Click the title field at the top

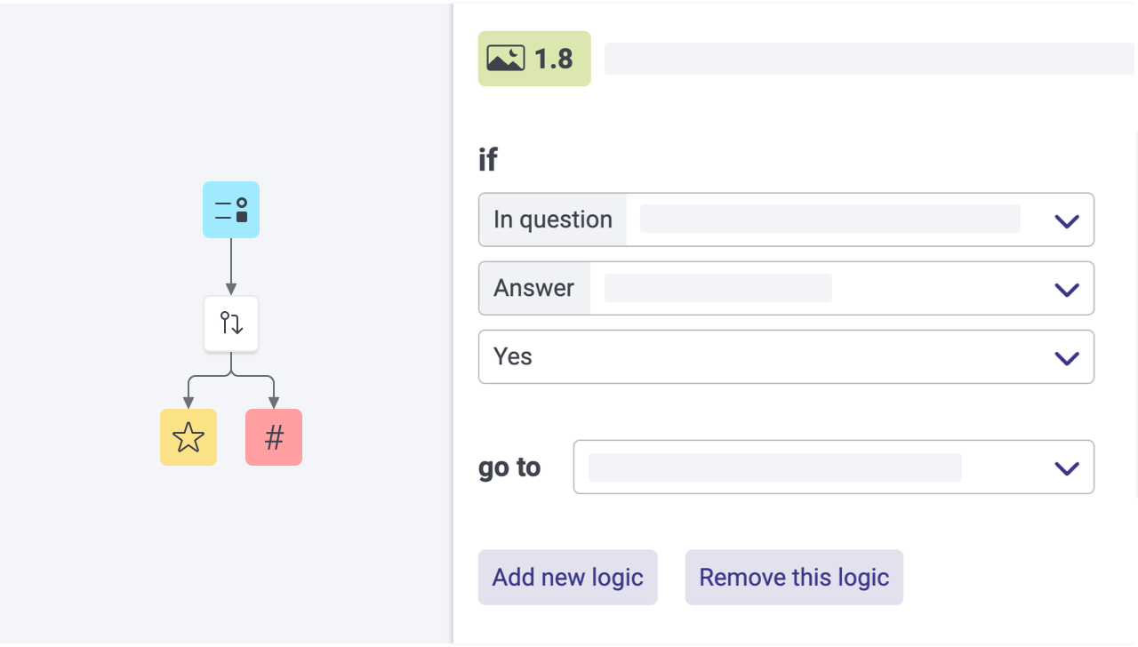point(869,58)
